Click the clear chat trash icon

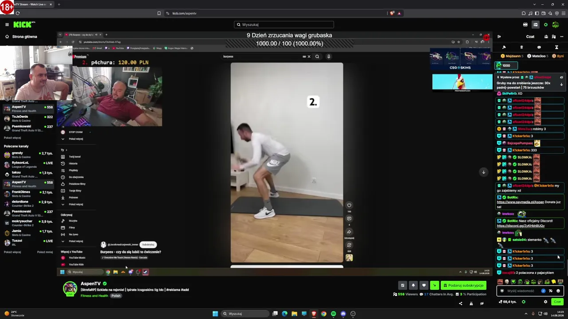tap(521, 47)
